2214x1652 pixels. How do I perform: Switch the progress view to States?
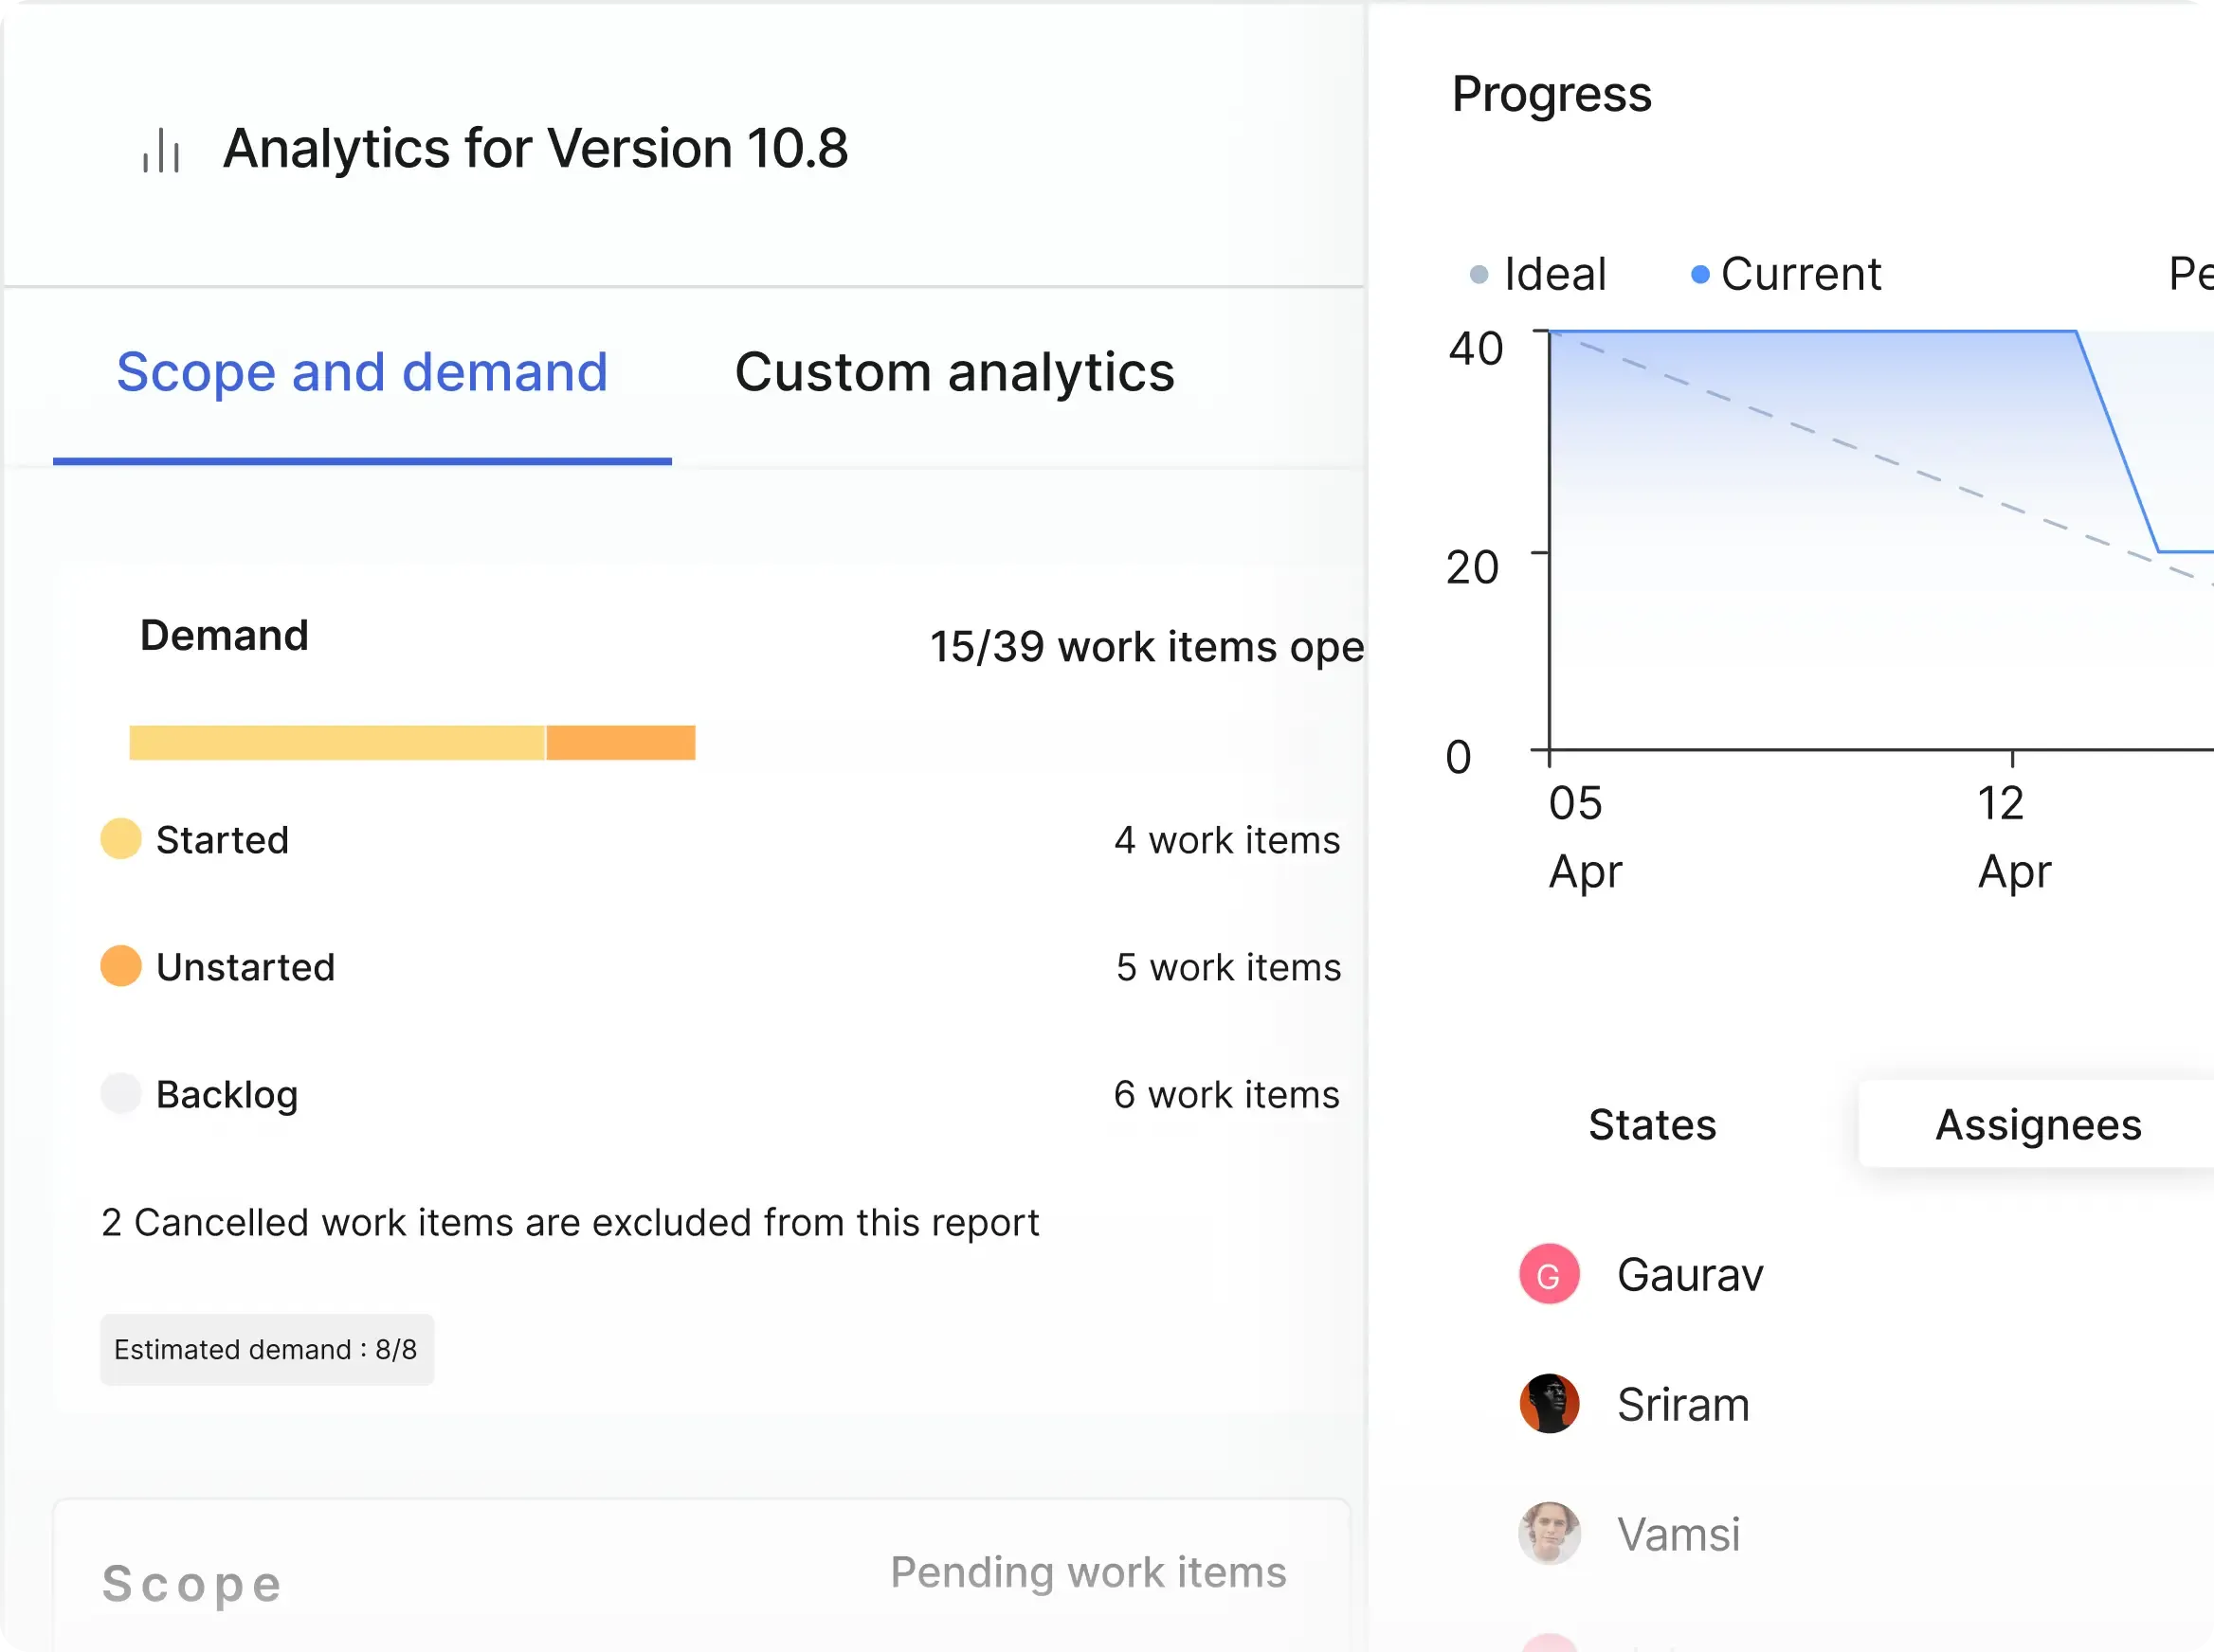[x=1652, y=1124]
